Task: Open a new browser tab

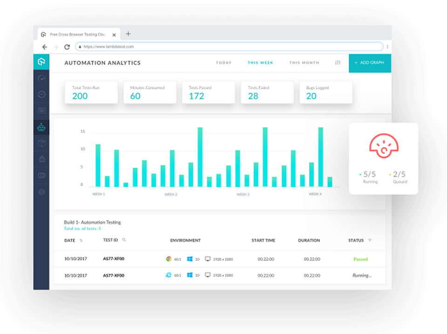Action: (x=129, y=34)
